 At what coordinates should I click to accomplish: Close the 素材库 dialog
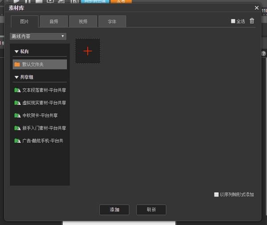256,8
